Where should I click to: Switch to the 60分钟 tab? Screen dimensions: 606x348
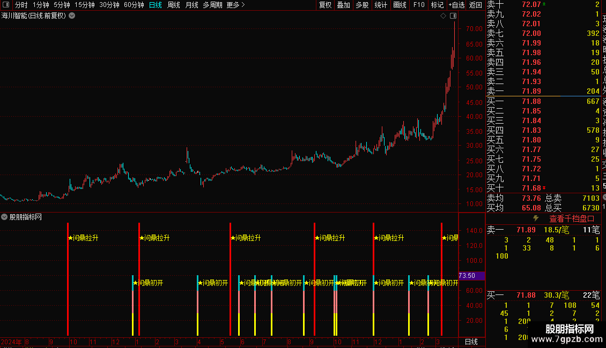click(x=134, y=5)
